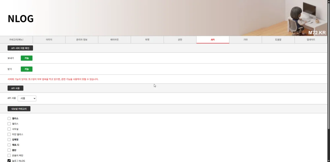Click the 받기 label
The image size is (330, 162).
click(x=10, y=69)
